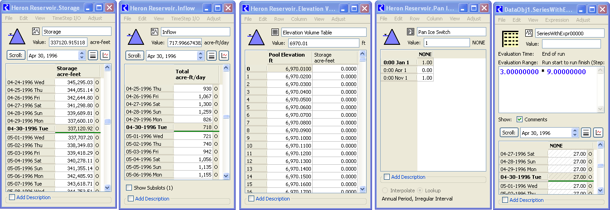Open the list view icon in Storage window
The image size is (610, 210).
93,55
